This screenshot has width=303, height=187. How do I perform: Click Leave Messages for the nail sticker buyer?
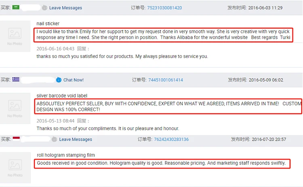(65, 8)
